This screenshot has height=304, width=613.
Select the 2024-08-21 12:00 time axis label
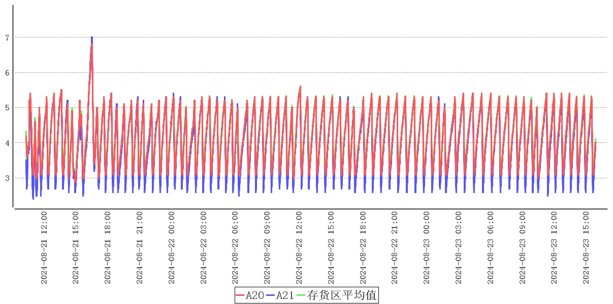coord(44,248)
